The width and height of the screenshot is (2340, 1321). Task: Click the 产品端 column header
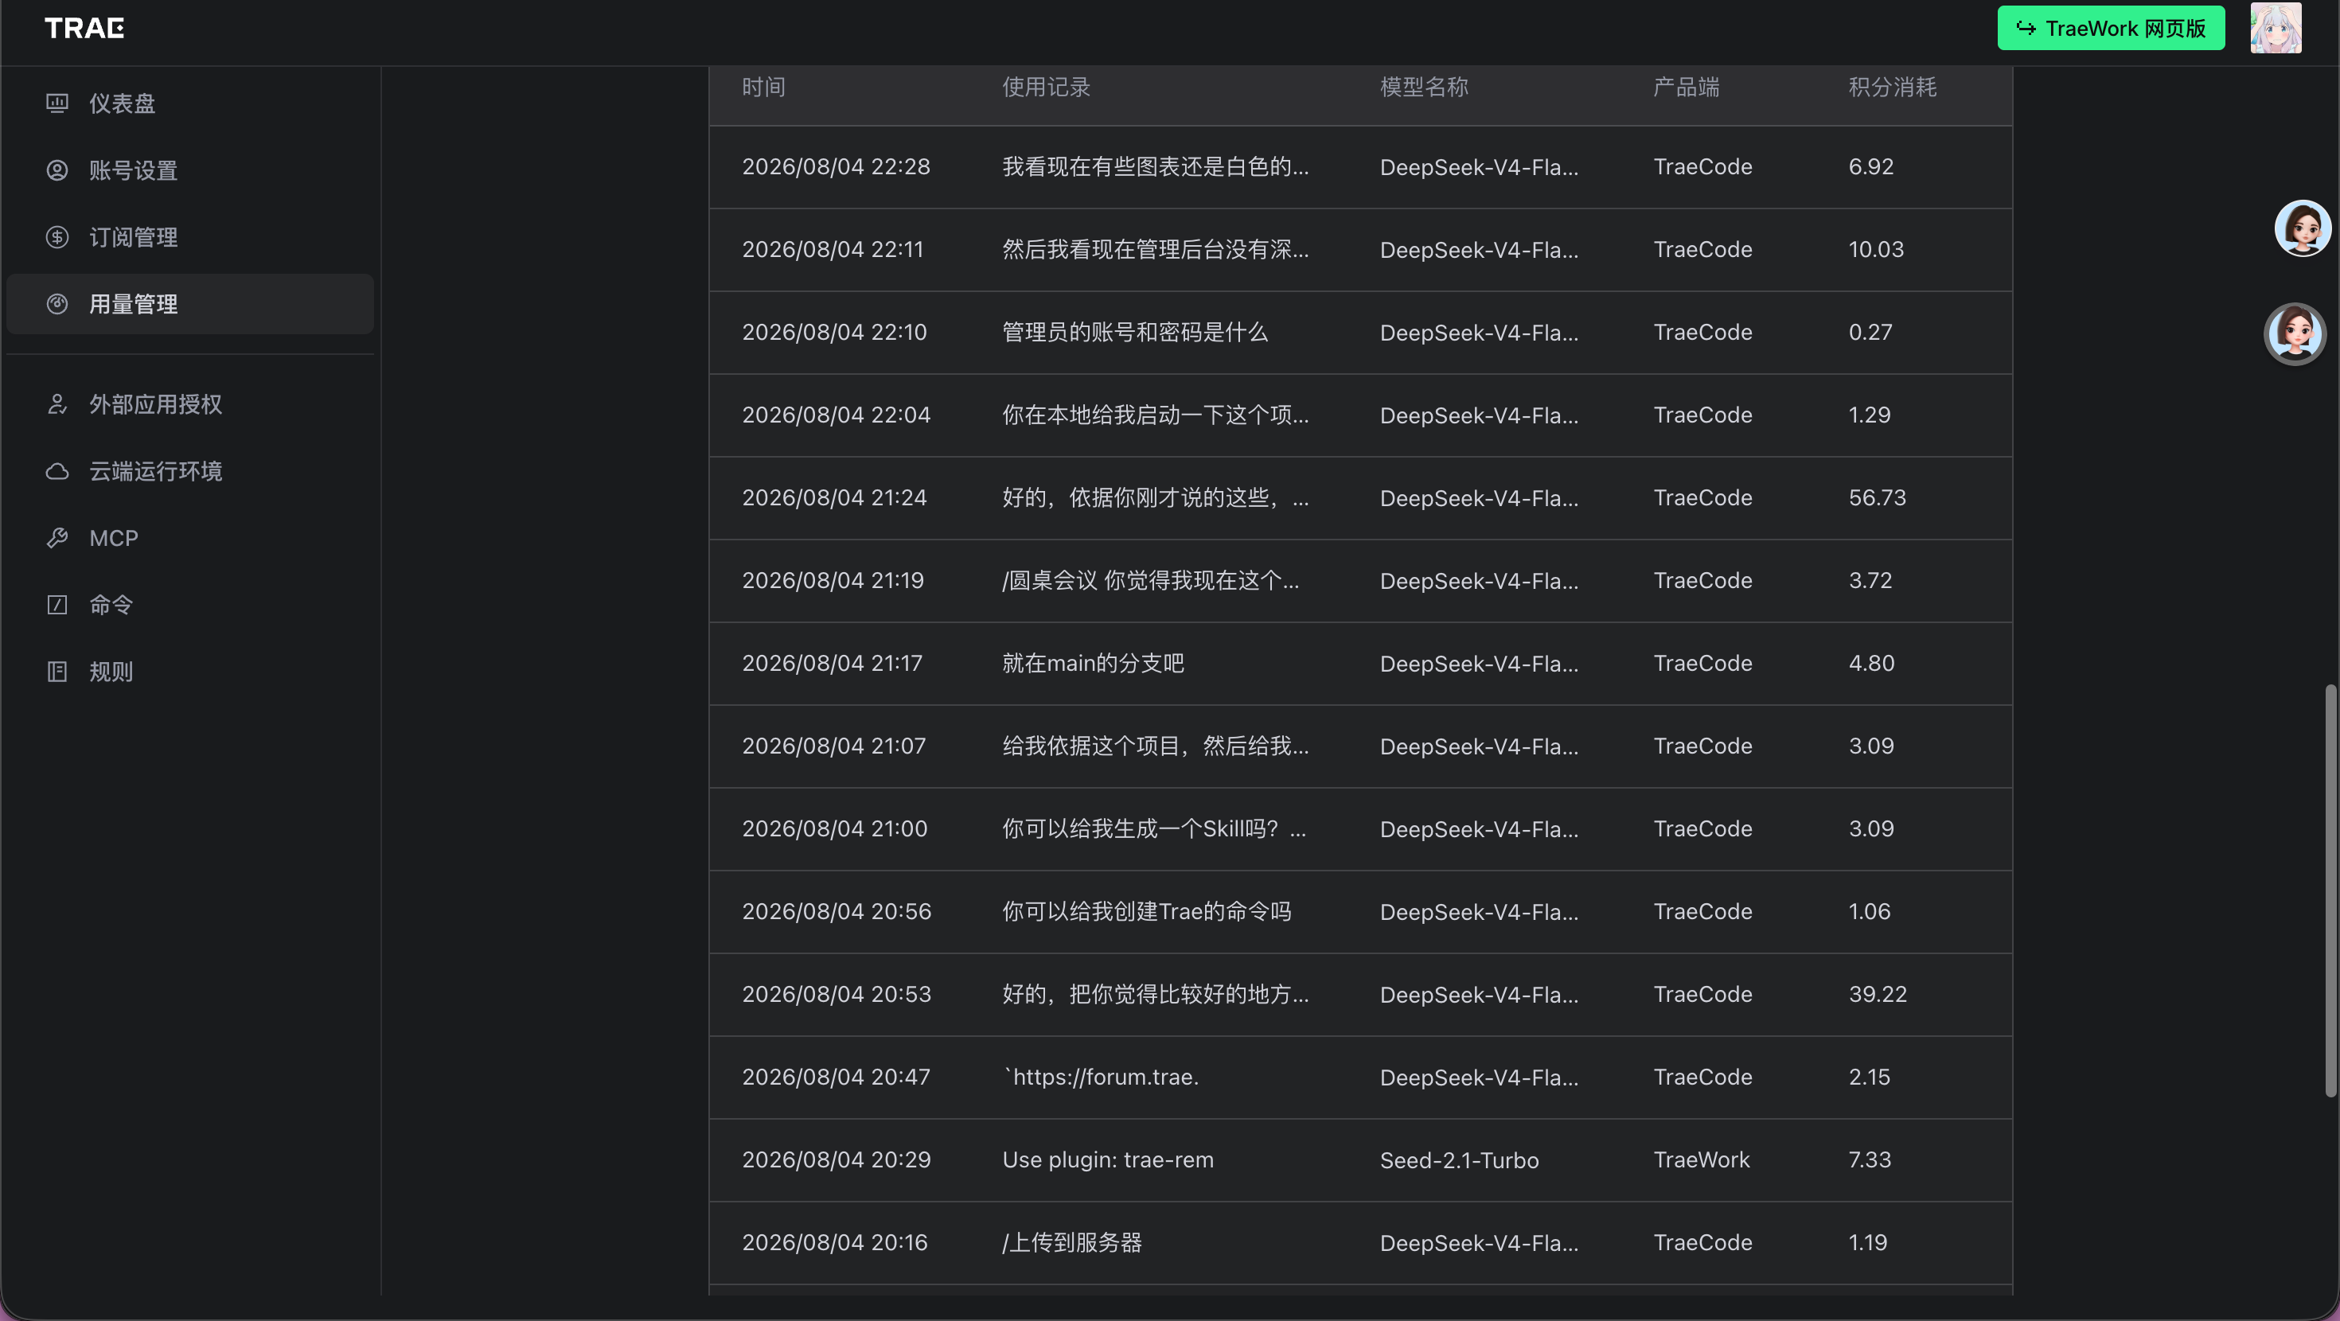[x=1686, y=88]
